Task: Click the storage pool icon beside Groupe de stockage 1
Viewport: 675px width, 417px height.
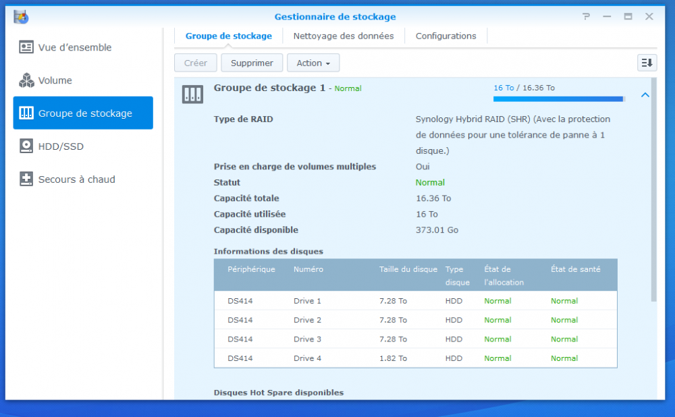Action: click(192, 94)
